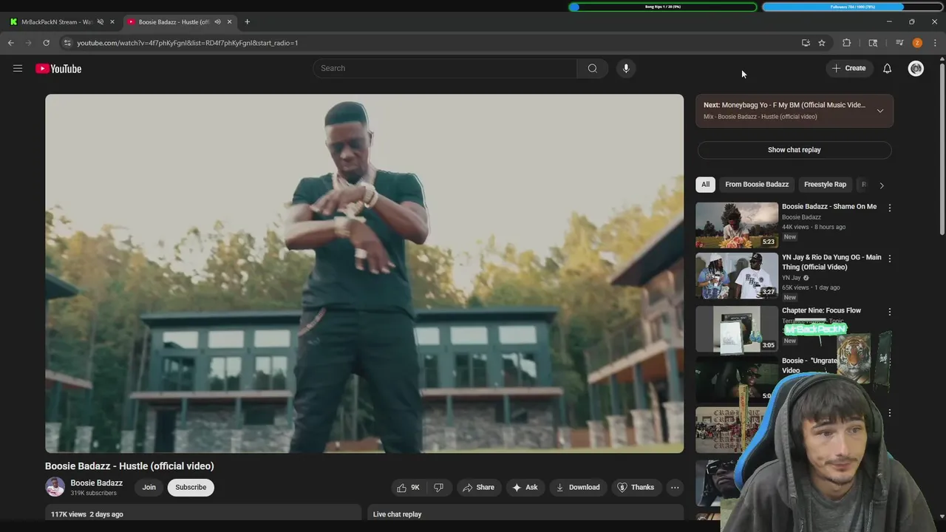Close the Boosie Badazz tab
Viewport: 946px width, 532px height.
(229, 21)
